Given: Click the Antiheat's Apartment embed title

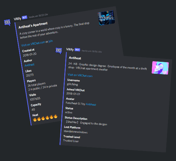Looking at the screenshot, I should coord(33,25).
